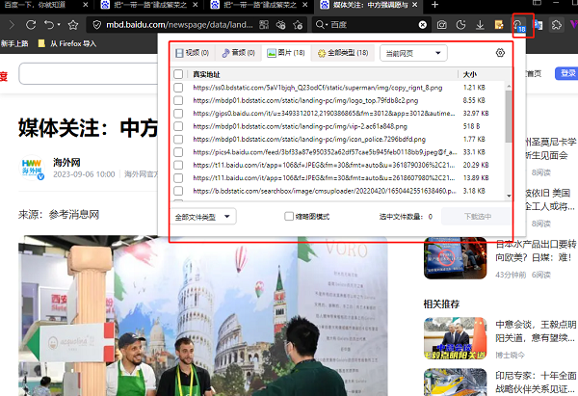
Task: Check the copy_rignt_8.png row checkbox
Action: (178, 88)
